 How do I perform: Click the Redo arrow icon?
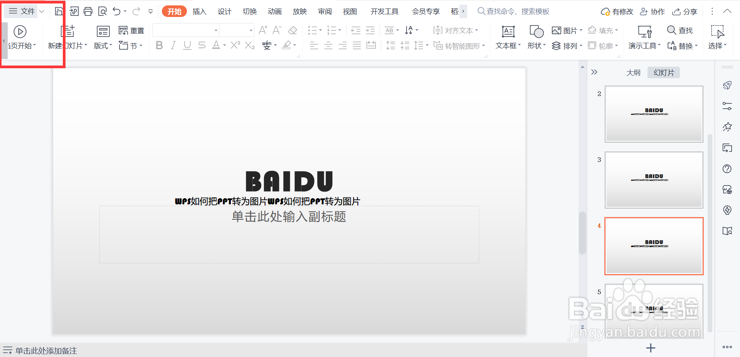pos(136,12)
